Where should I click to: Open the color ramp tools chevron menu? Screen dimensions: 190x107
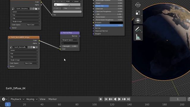pos(61,1)
